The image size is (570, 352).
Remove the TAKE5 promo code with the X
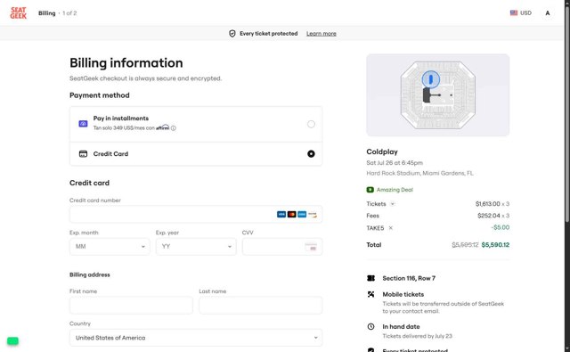[x=391, y=228]
